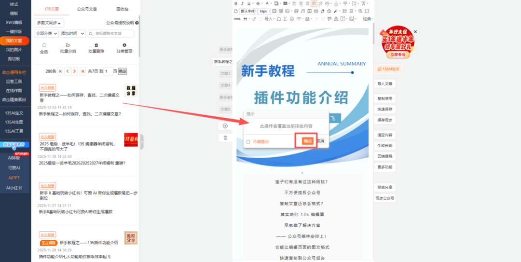521x262 pixels.
Task: Open the 多图文同步 dropdown
Action: pos(49,23)
